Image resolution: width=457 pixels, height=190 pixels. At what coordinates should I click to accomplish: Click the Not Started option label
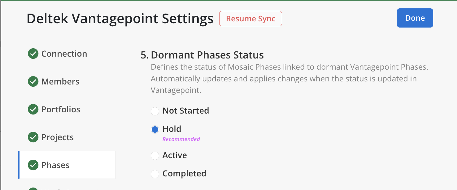[x=186, y=111]
